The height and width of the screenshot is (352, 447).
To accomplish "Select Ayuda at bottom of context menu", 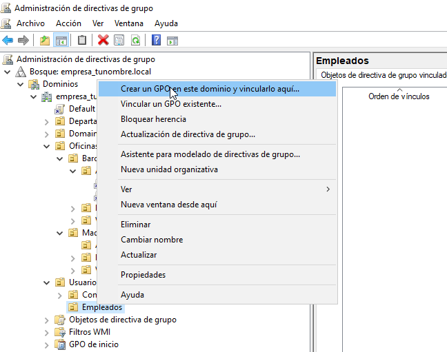I will 217,295.
